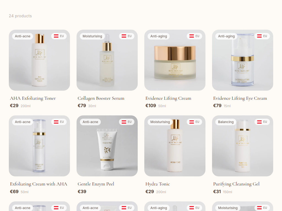Click the EU flag badge on Exfoliating Cream with AHA
The height and width of the screenshot is (211, 282).
click(x=59, y=122)
